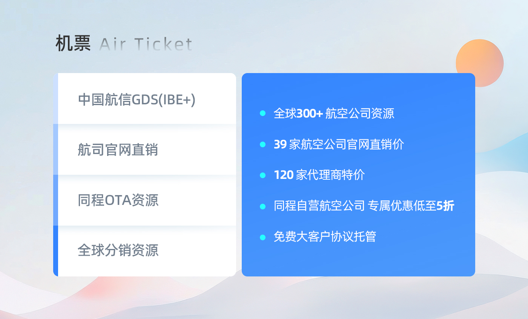528x319 pixels.
Task: Click the 免费大客户协议托管 line
Action: coord(325,237)
